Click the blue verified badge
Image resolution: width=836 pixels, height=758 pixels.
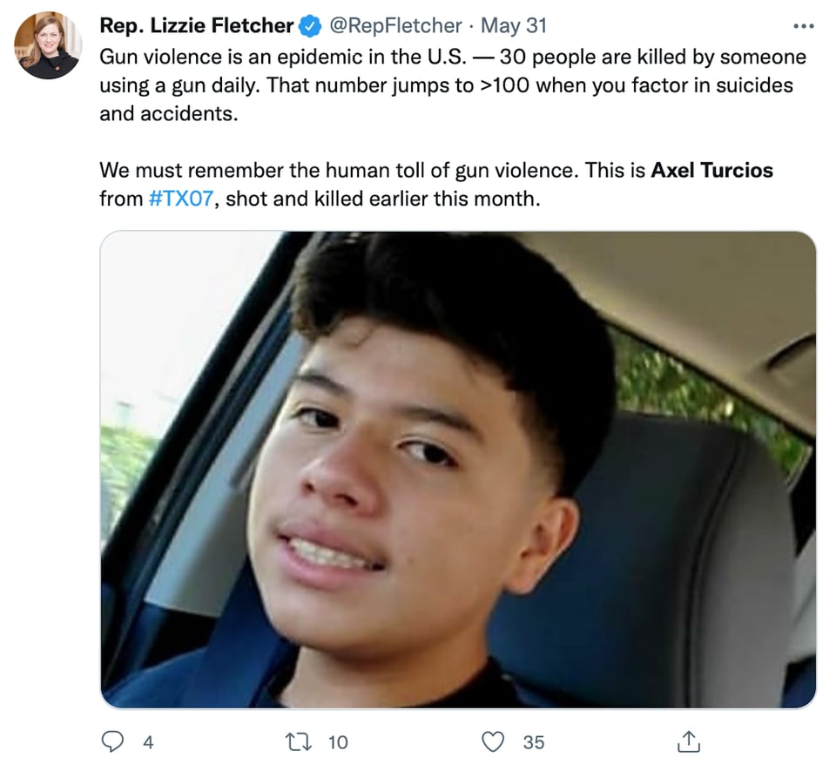(310, 26)
